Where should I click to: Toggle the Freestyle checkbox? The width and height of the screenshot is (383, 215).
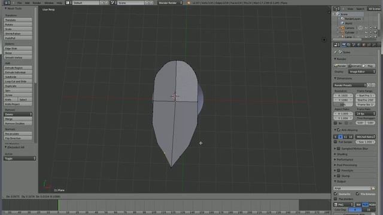[x=339, y=170]
